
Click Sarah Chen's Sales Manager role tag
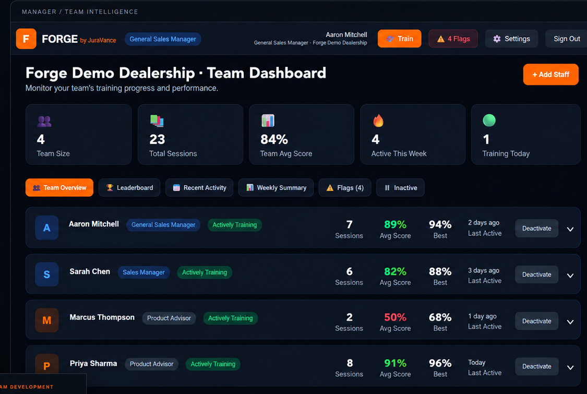pos(144,272)
